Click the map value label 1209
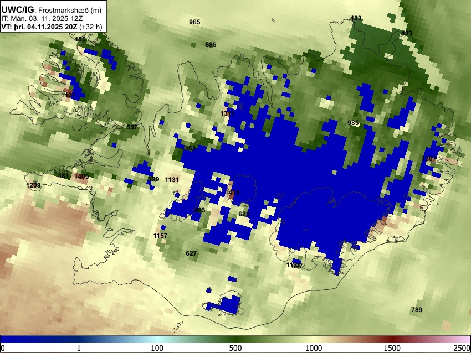471x353 pixels. click(x=33, y=185)
